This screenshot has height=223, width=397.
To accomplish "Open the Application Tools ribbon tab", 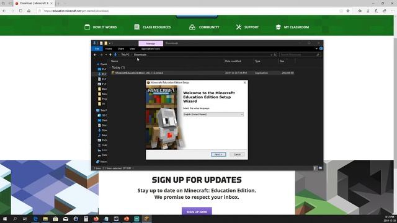I will [150, 48].
